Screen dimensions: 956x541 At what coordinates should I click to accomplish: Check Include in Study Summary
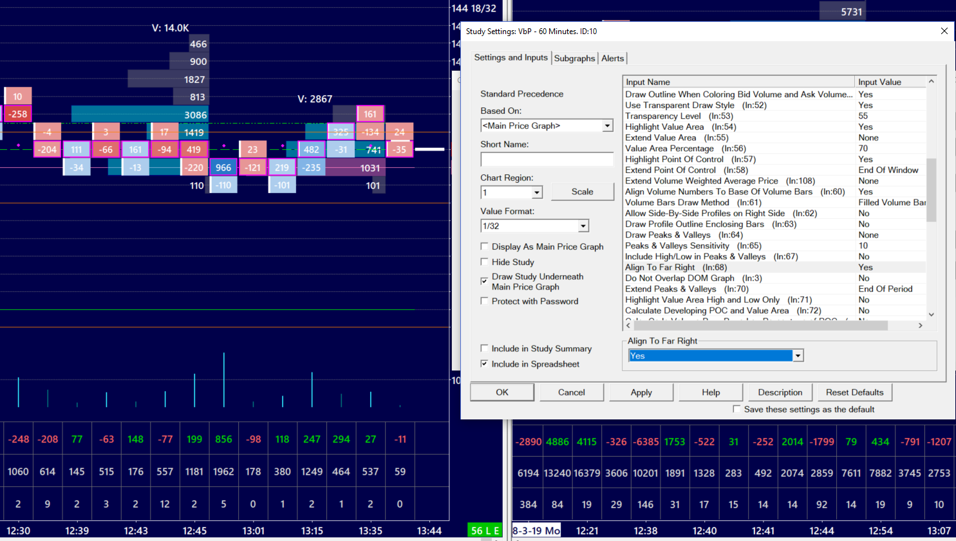pyautogui.click(x=484, y=348)
